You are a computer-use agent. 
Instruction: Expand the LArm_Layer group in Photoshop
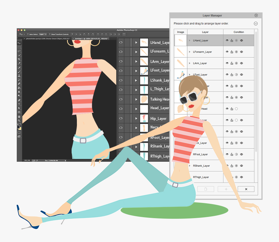click(136, 61)
